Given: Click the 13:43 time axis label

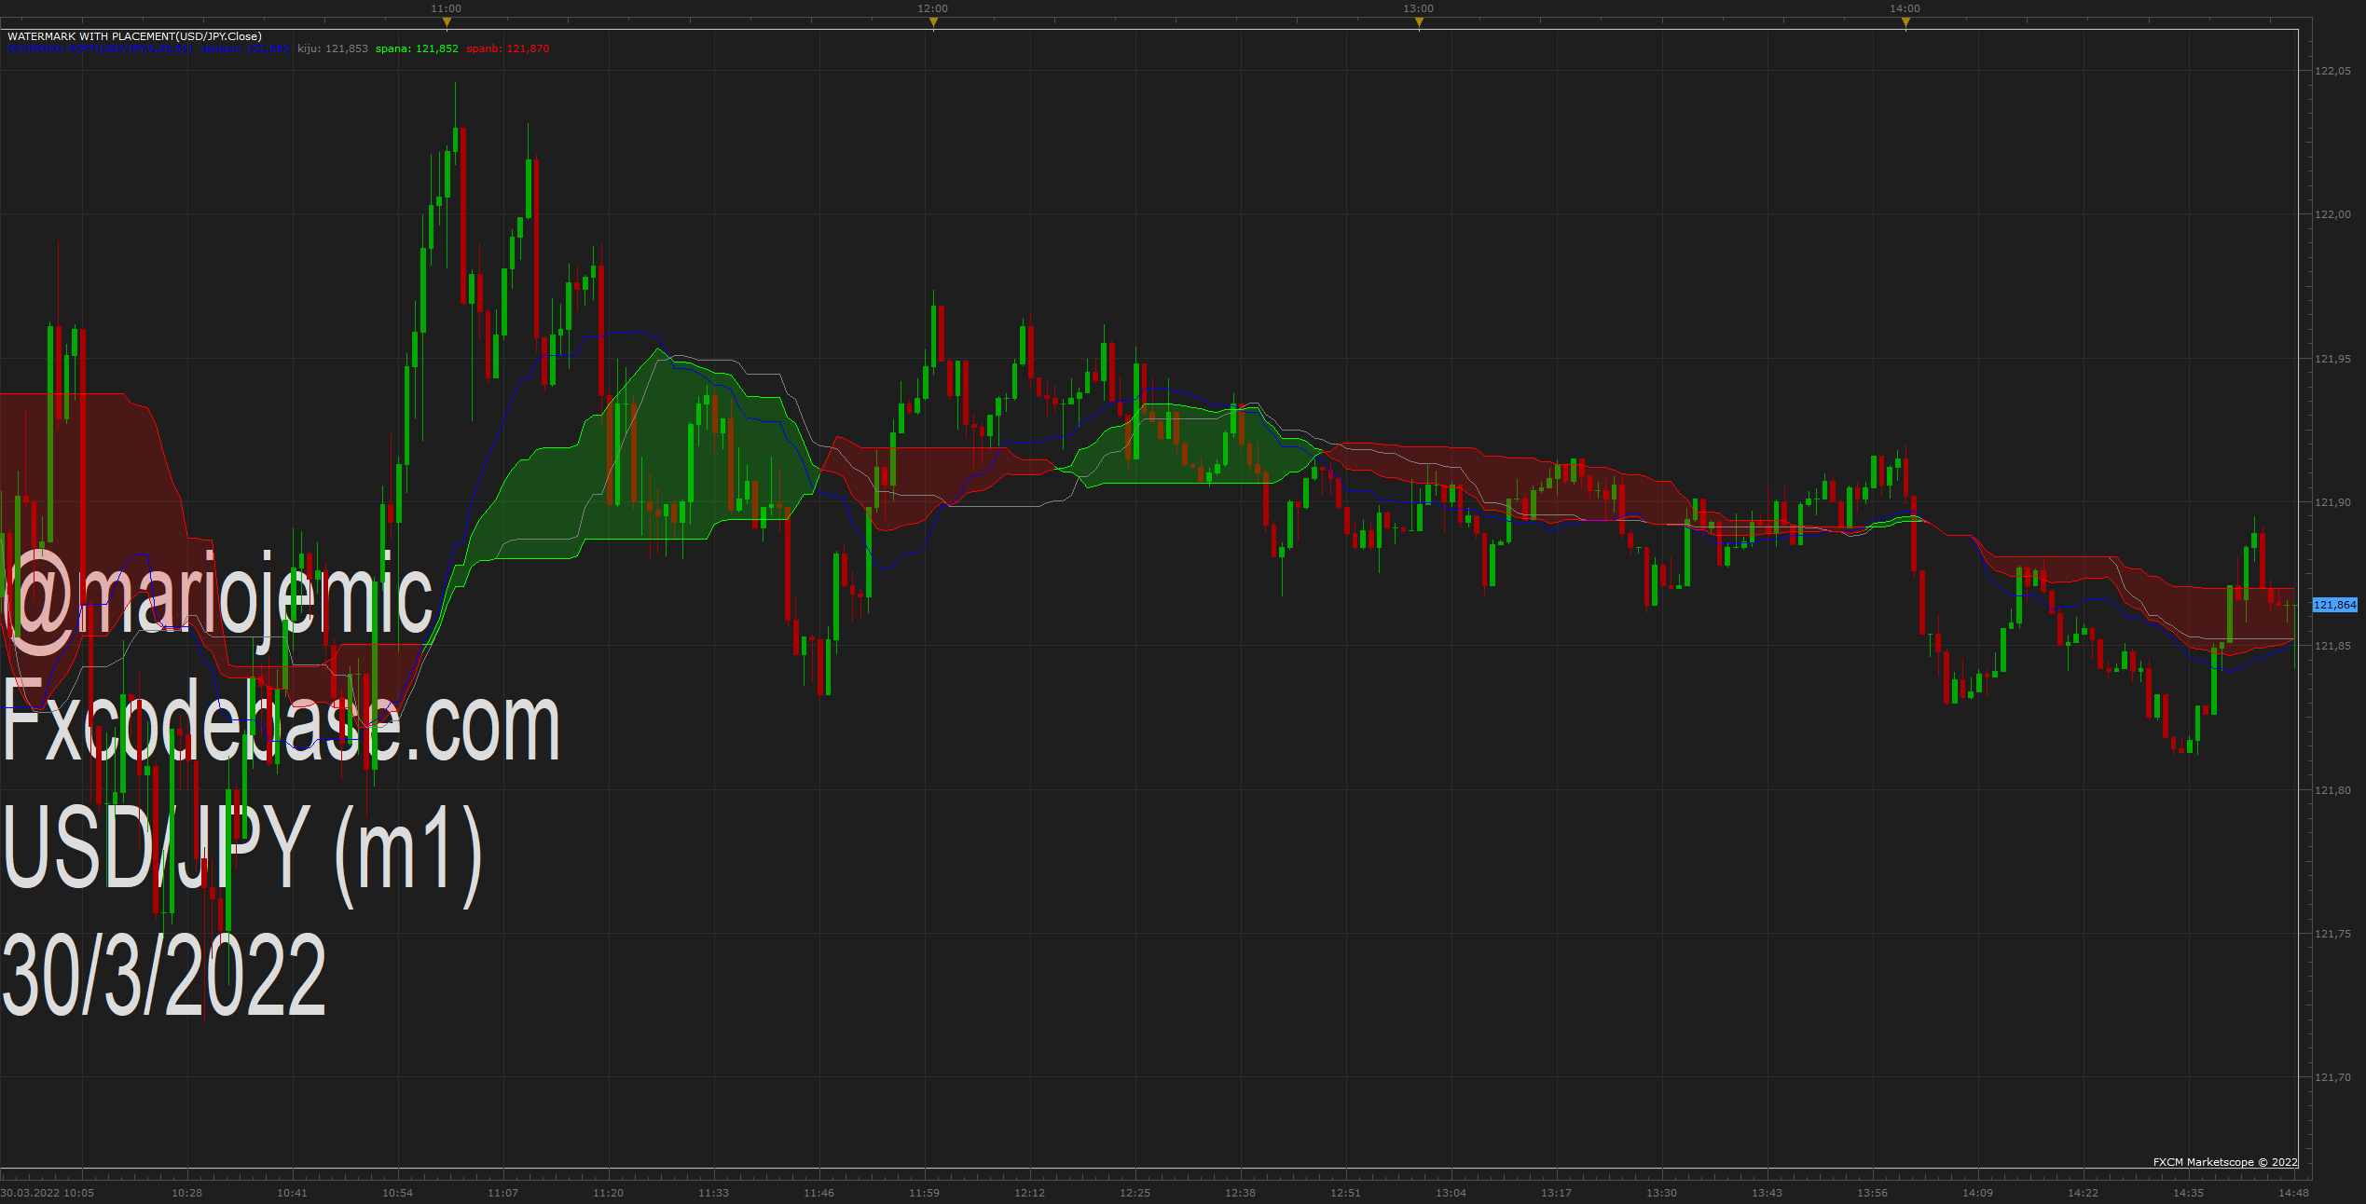Looking at the screenshot, I should point(1768,1193).
